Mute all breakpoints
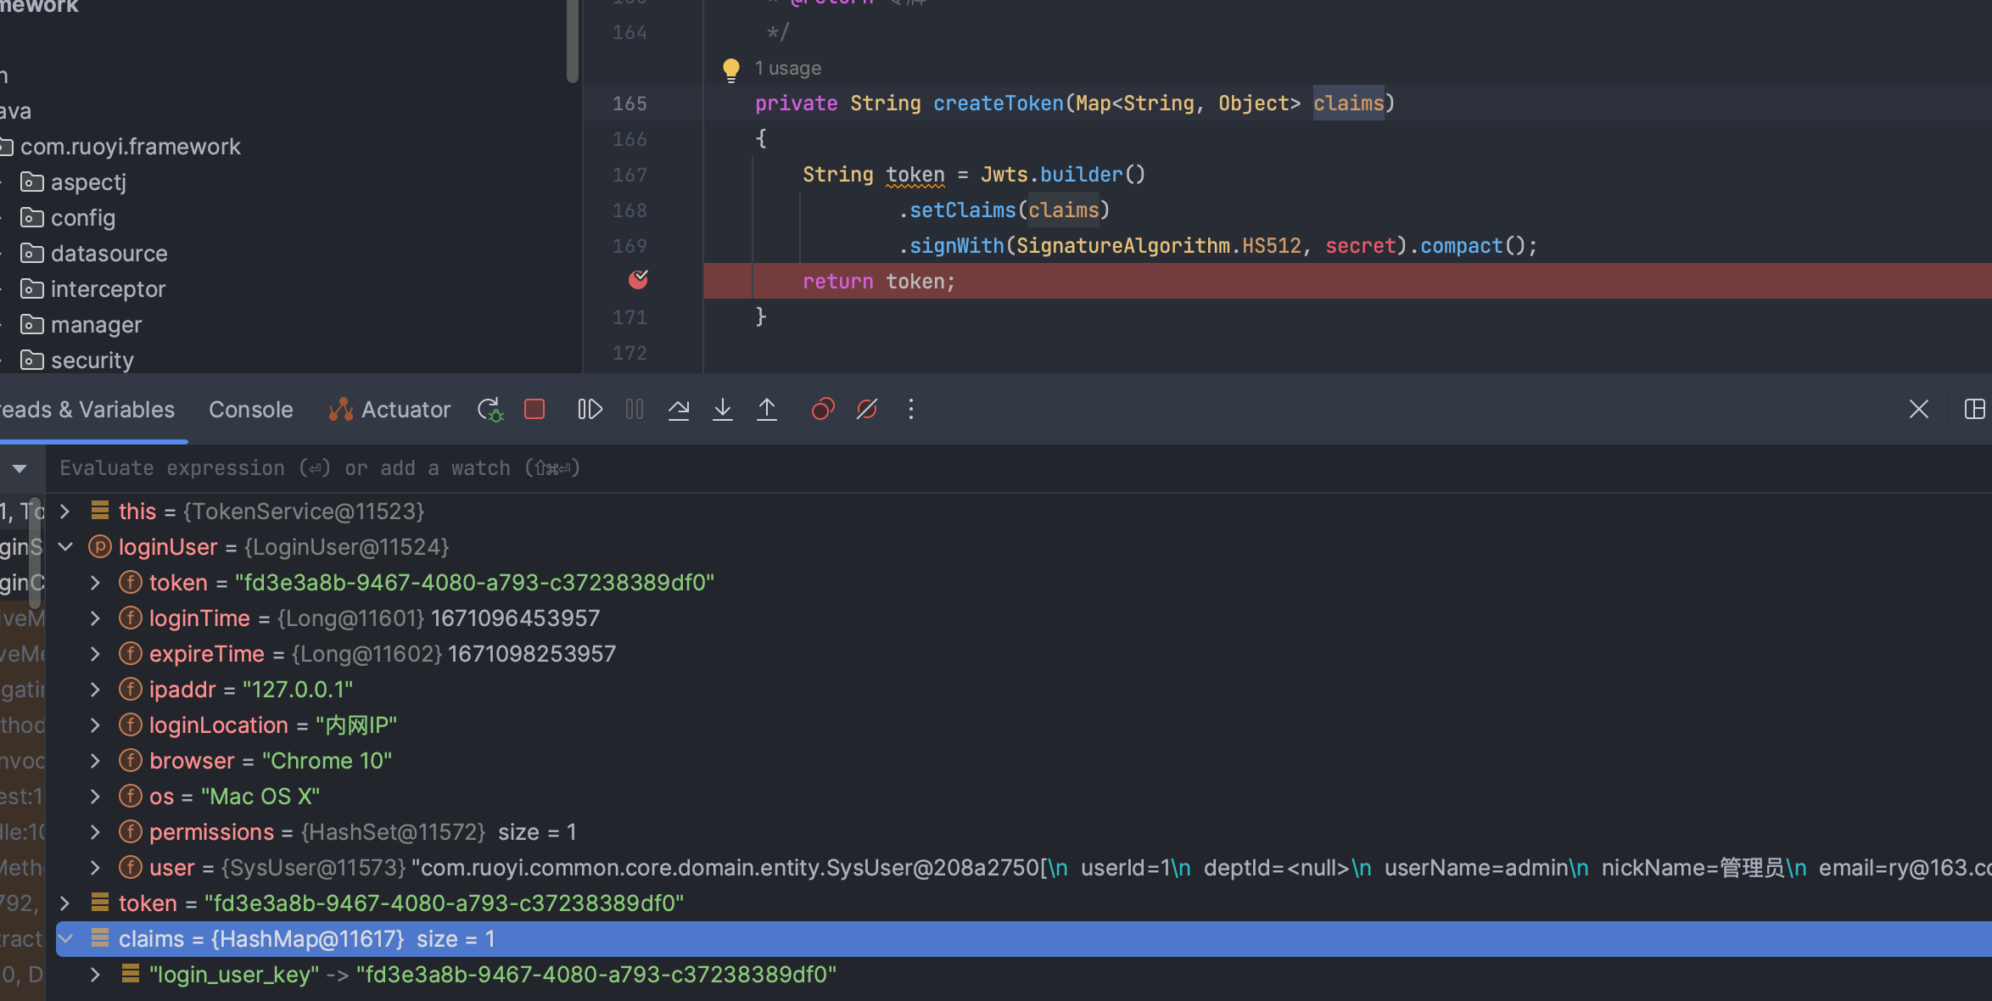This screenshot has width=1992, height=1001. tap(867, 410)
